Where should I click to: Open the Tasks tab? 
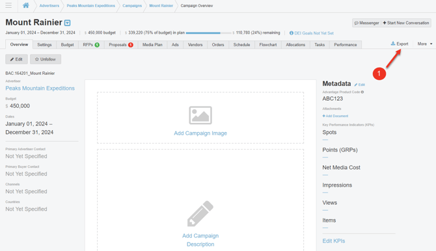(320, 45)
